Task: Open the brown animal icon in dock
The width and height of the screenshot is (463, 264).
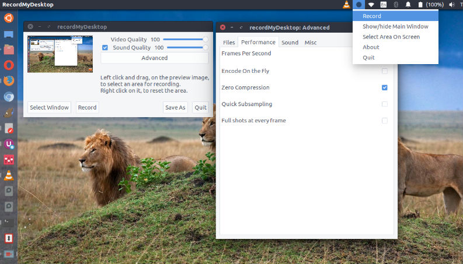Action: tap(9, 112)
